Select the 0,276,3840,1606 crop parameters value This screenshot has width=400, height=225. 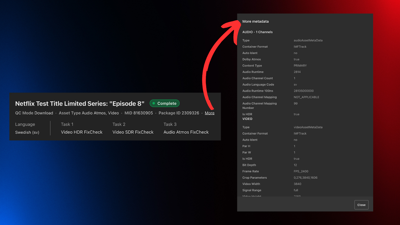point(305,177)
